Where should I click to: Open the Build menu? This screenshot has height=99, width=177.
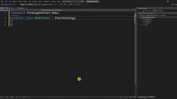pos(20,1)
